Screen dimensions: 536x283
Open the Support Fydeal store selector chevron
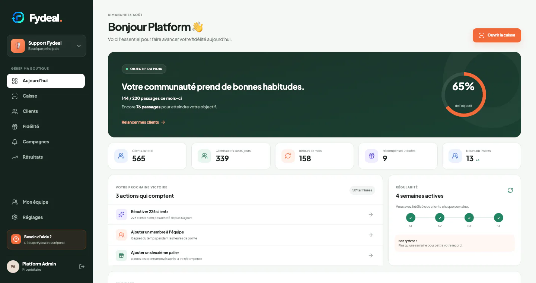(x=79, y=46)
